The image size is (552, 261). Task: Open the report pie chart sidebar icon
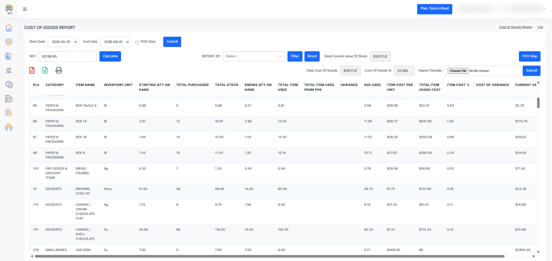click(x=9, y=113)
